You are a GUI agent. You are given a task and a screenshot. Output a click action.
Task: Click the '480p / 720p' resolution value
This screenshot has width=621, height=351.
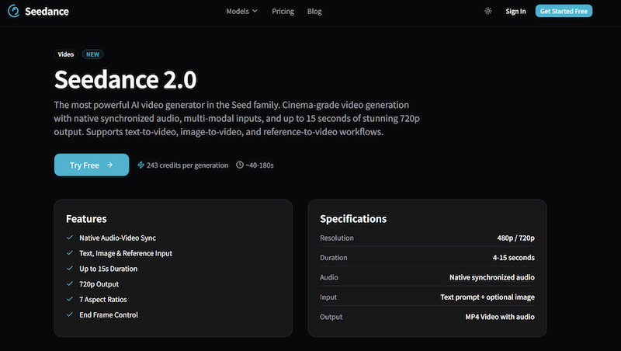point(515,238)
